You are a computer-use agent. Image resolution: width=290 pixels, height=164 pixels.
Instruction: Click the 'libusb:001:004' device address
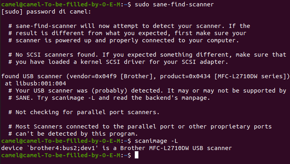pyautogui.click(x=41, y=83)
